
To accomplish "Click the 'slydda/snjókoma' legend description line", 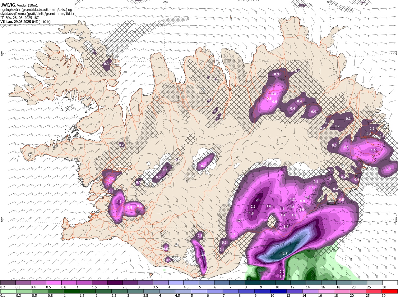I will (x=37, y=14).
